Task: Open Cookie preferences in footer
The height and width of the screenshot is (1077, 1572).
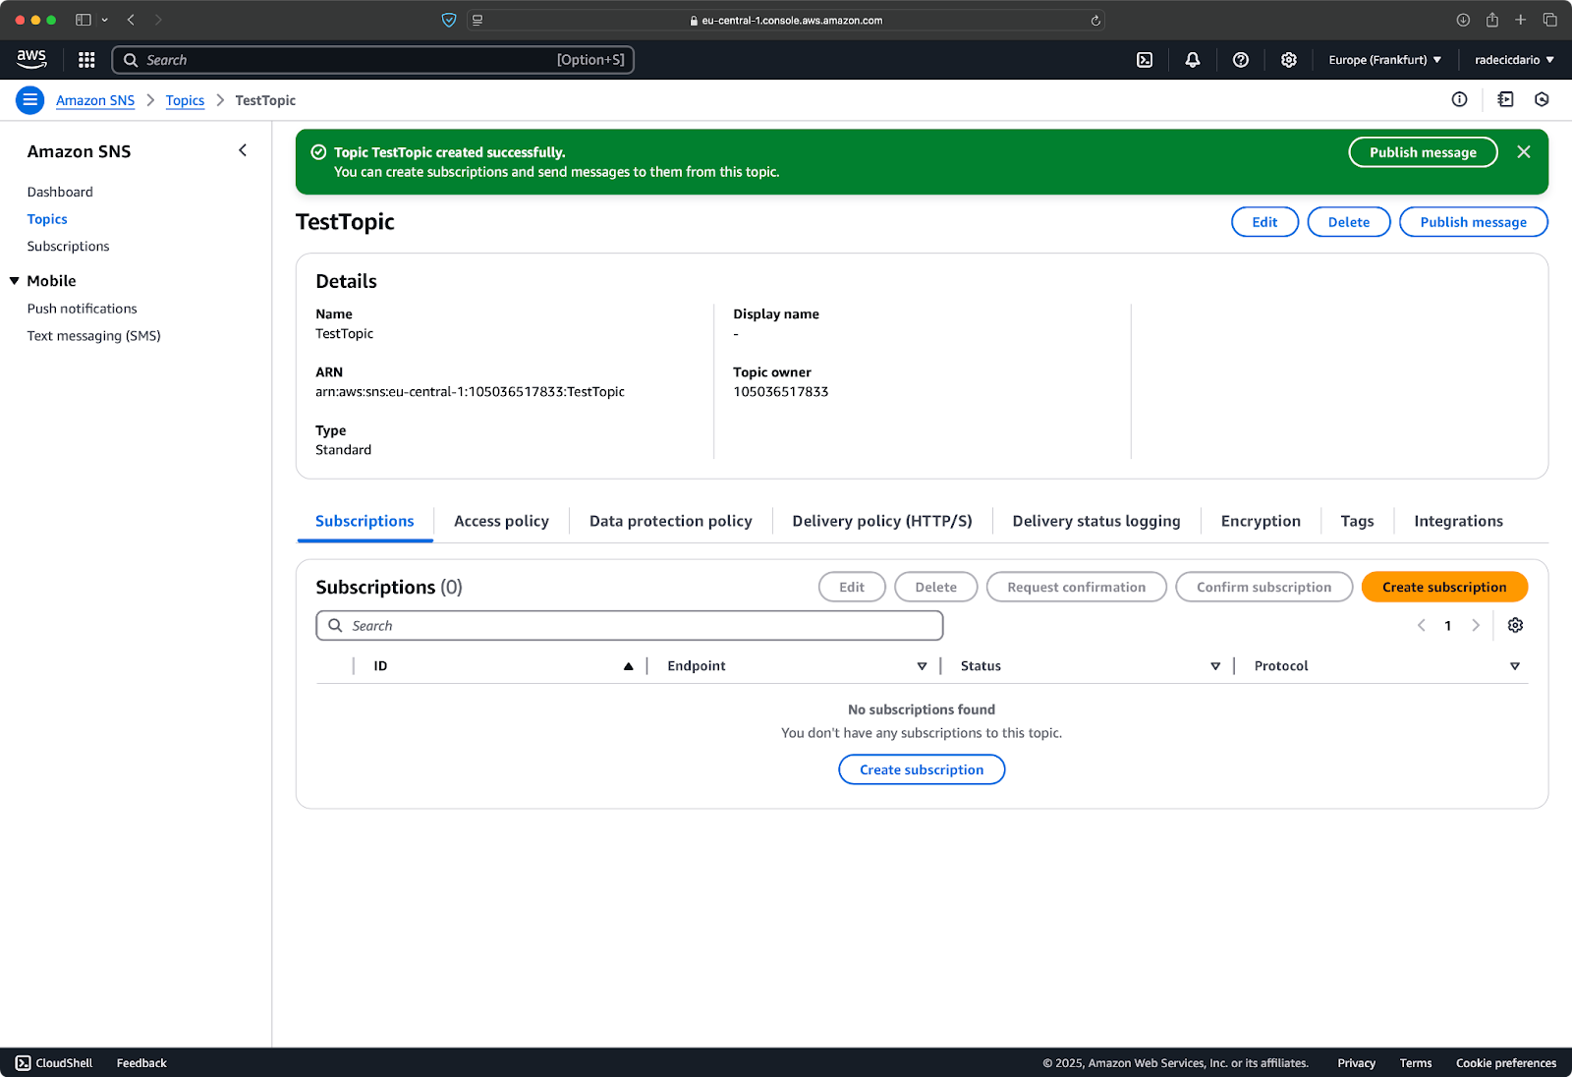Action: pyautogui.click(x=1505, y=1063)
